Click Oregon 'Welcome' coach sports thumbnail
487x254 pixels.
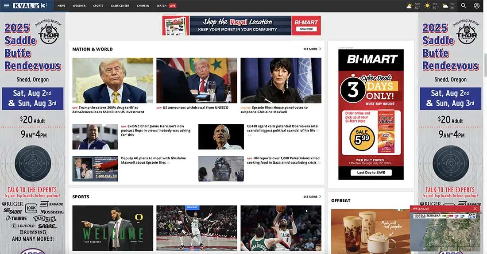coord(113,228)
